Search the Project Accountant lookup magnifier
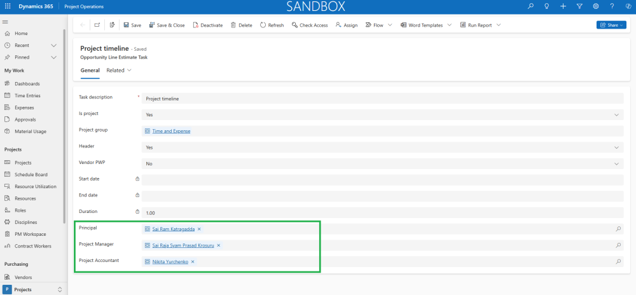 [x=618, y=262]
